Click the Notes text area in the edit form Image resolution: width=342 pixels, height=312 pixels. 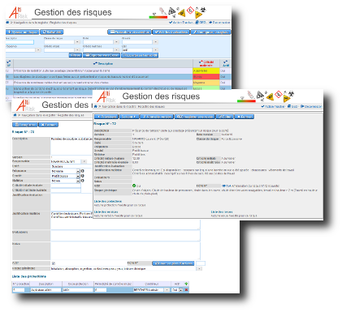point(125,251)
